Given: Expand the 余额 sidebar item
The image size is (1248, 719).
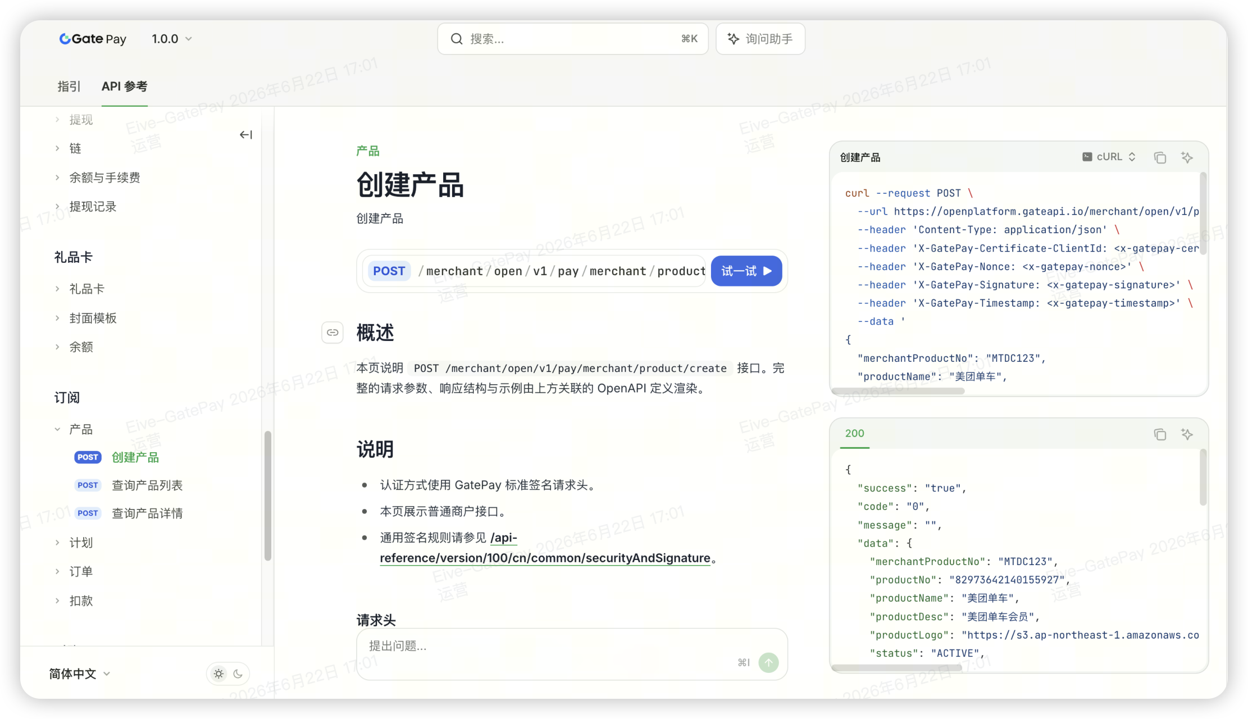Looking at the screenshot, I should (81, 347).
